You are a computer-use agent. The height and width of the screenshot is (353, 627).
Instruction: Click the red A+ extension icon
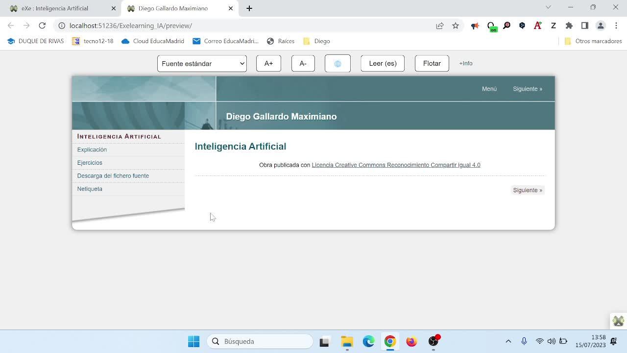point(538,25)
